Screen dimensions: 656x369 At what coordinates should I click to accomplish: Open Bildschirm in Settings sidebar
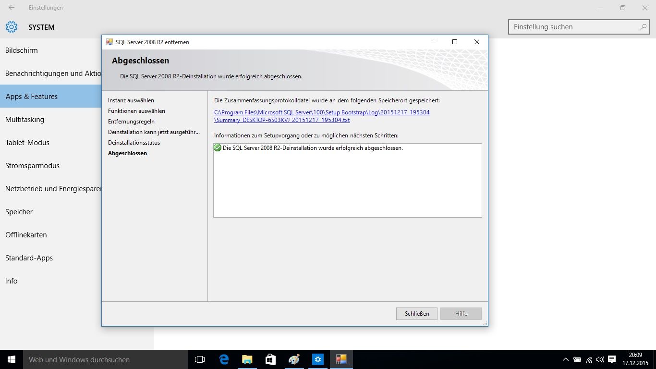click(x=51, y=50)
